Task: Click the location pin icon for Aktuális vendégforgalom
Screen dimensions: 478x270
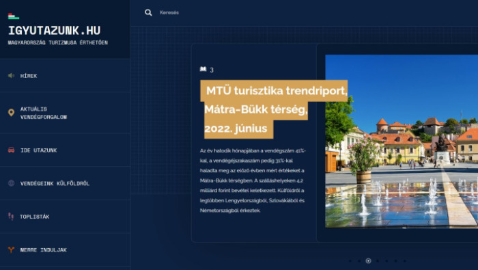Action: coord(12,113)
